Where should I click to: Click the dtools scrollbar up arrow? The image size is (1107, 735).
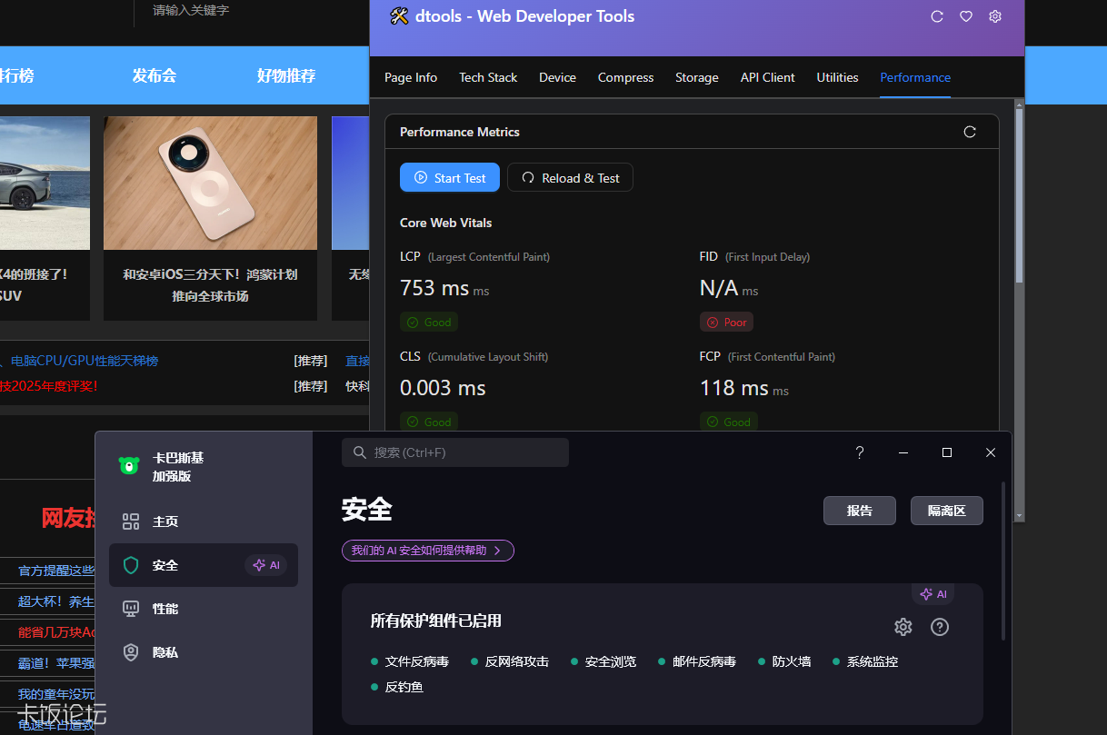[1019, 104]
